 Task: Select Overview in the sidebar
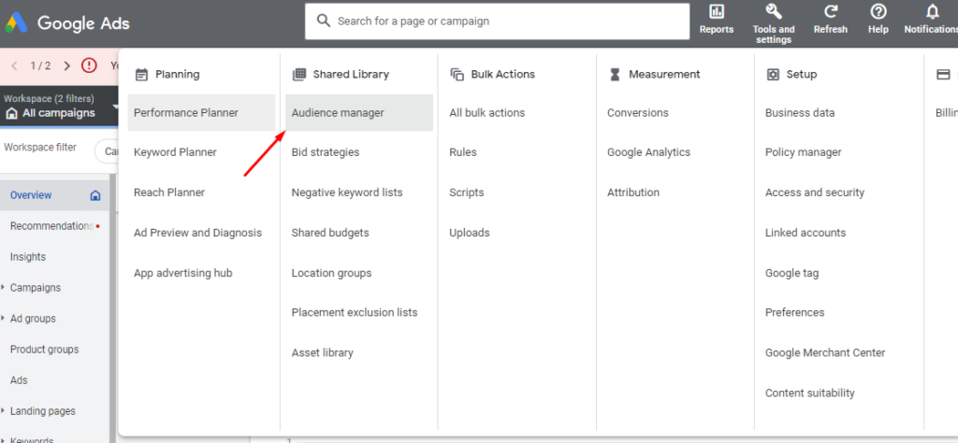pos(54,195)
